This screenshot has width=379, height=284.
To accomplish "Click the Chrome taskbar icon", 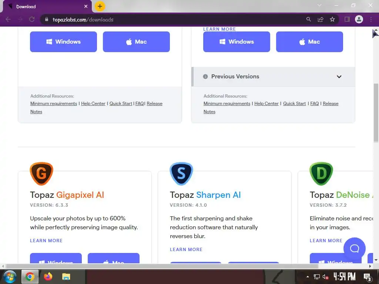I will pos(30,277).
